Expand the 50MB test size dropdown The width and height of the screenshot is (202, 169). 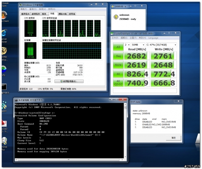pyautogui.click(x=138, y=45)
